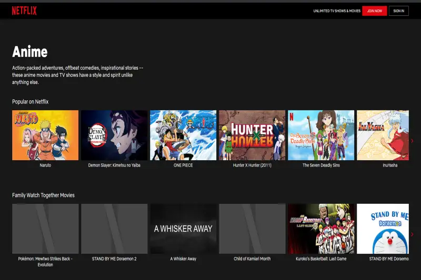Click Pokémon: Mewtwo Strikes Back - Evolution title
Image resolution: width=421 pixels, height=280 pixels.
[x=45, y=262]
